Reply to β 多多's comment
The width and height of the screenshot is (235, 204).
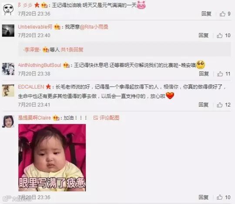click(x=206, y=14)
